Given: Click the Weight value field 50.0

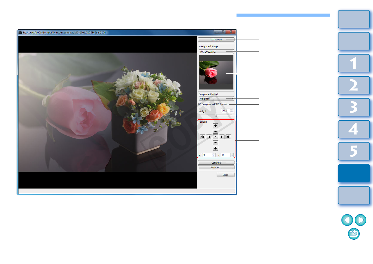Looking at the screenshot, I should (226, 111).
